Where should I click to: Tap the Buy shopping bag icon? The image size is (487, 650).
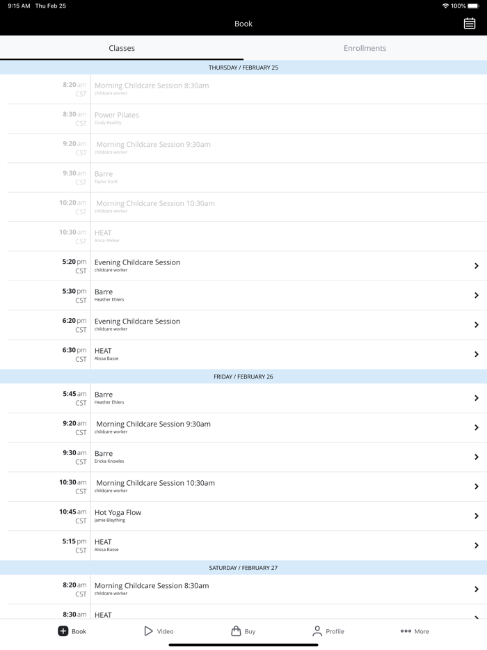[236, 631]
